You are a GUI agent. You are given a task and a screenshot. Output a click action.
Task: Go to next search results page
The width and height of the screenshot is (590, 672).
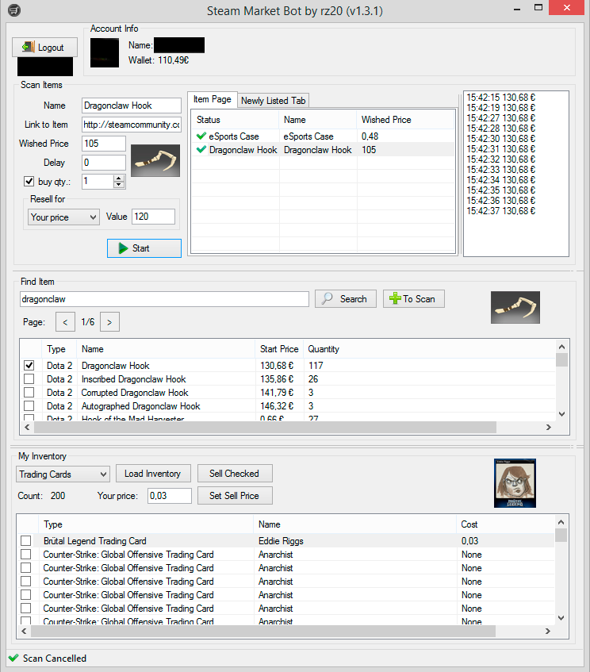tap(109, 322)
